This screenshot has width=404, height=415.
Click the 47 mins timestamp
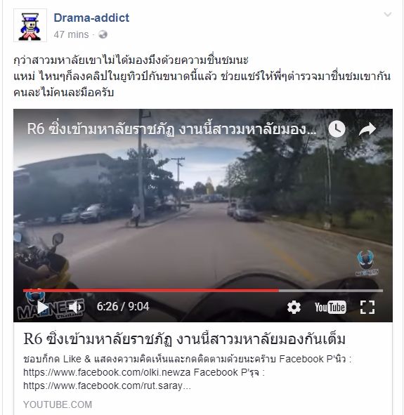[x=71, y=34]
